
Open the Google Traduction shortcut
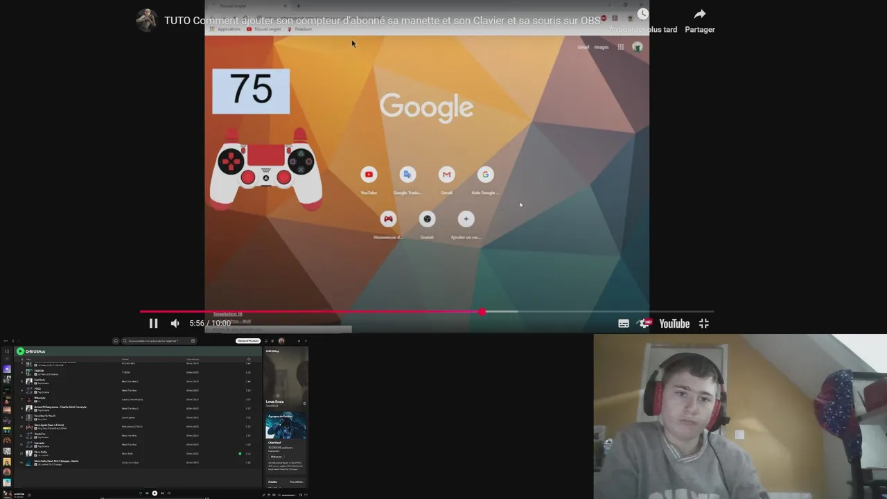pyautogui.click(x=407, y=175)
